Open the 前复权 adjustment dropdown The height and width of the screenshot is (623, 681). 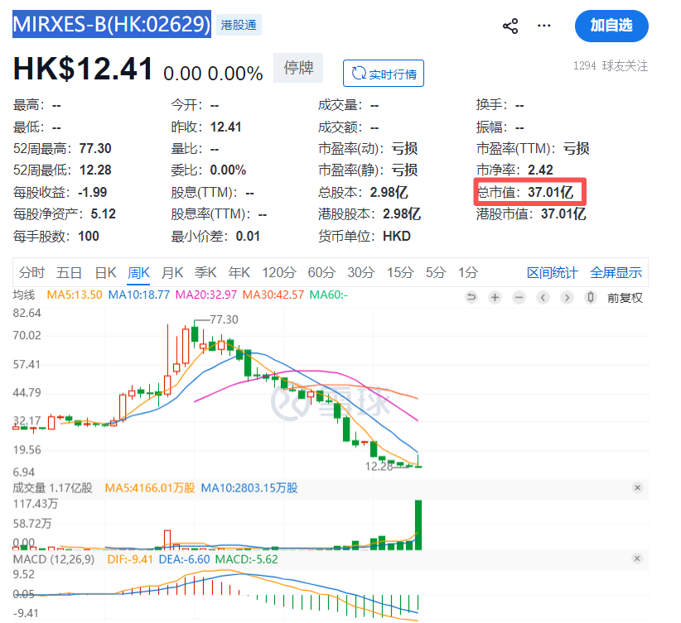[x=625, y=297]
